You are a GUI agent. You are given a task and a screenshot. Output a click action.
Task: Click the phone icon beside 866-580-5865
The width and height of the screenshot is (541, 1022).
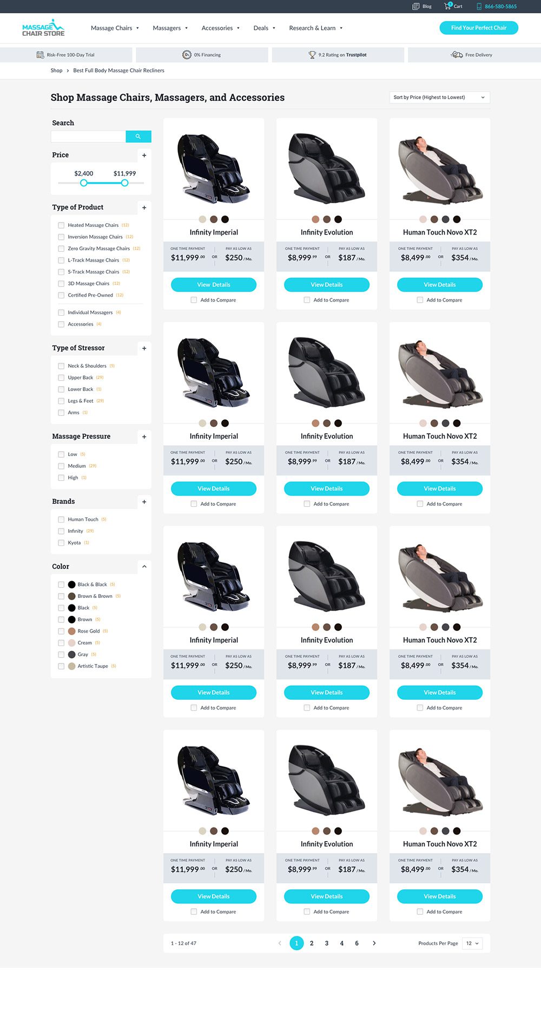coord(479,6)
